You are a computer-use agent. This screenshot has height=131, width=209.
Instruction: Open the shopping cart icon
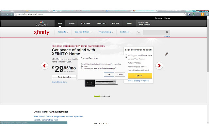[138, 32]
